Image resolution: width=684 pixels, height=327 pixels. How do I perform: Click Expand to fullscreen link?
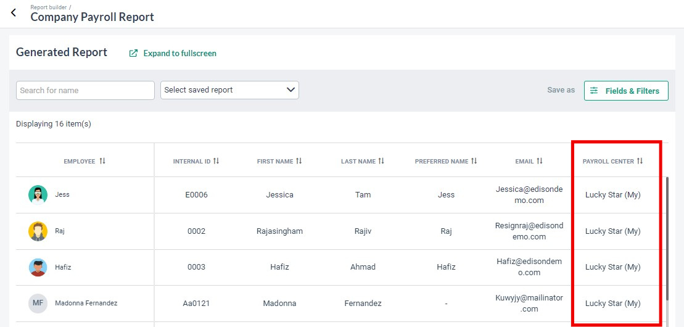(x=179, y=53)
